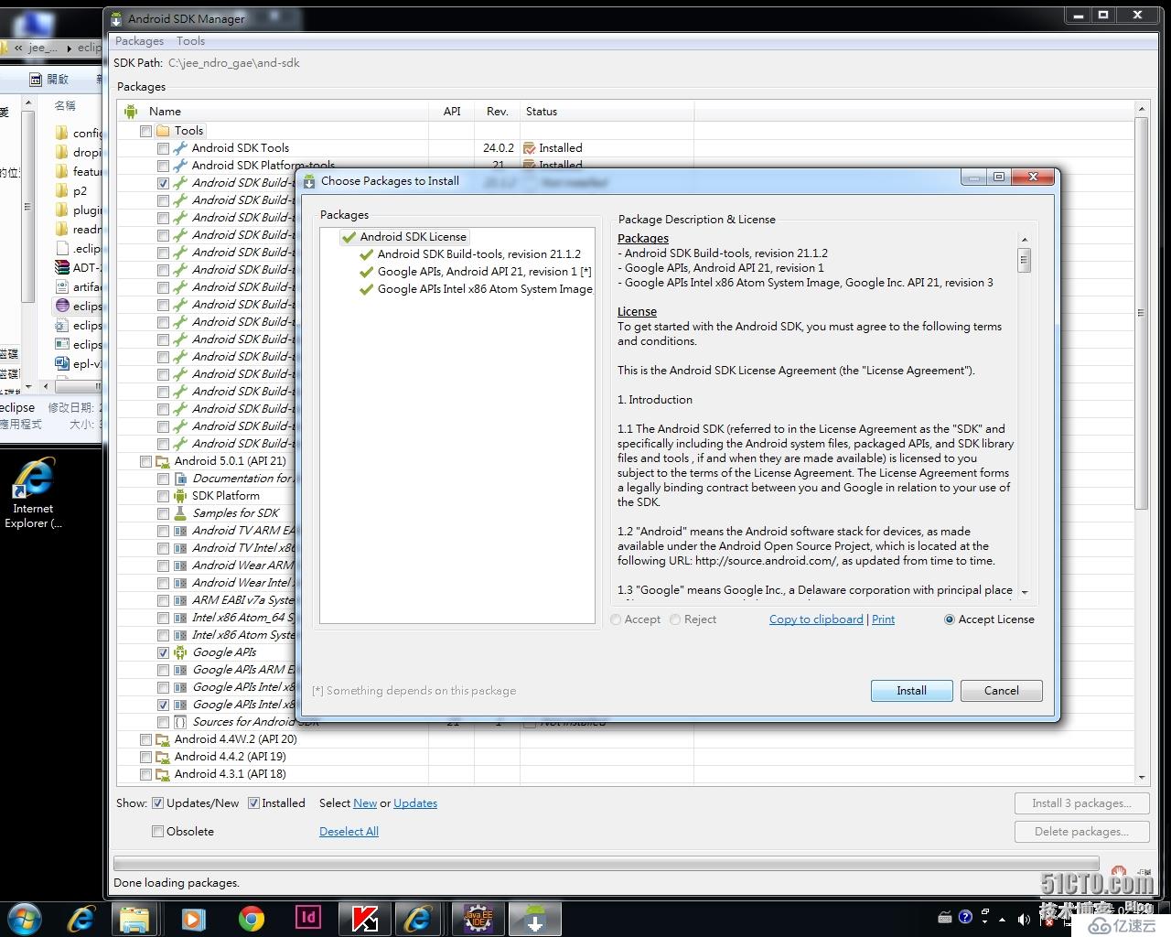This screenshot has height=937, width=1171.
Task: Click the license text scrollbar down arrow
Action: [1024, 592]
